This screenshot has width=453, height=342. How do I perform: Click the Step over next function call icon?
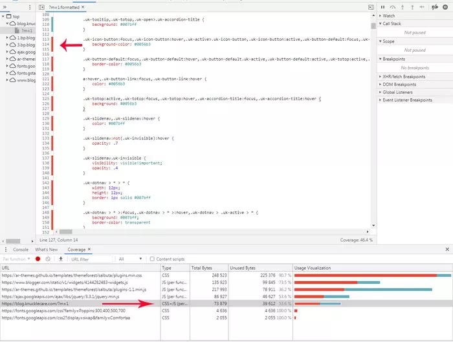(x=392, y=7)
